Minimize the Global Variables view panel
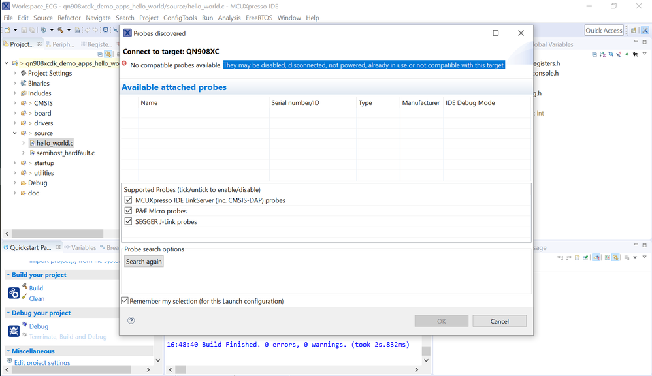This screenshot has height=376, width=652. click(636, 41)
